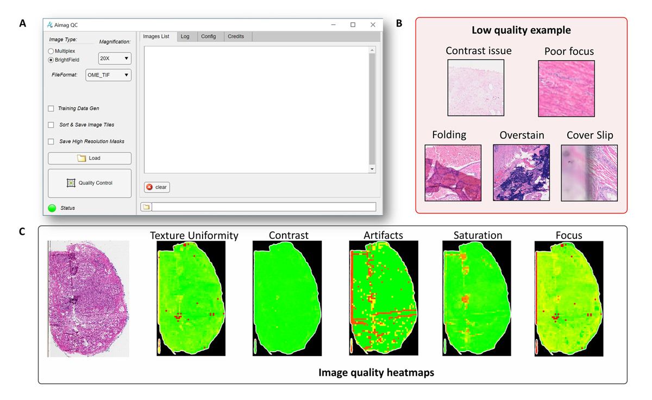This screenshot has width=652, height=400.
Task: Click the Aimag QC logo in title bar
Action: 49,24
